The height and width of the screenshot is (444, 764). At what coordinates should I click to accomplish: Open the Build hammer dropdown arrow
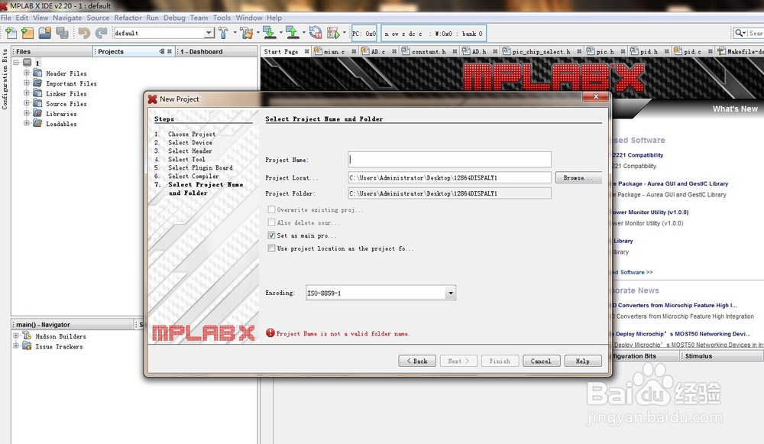point(235,33)
